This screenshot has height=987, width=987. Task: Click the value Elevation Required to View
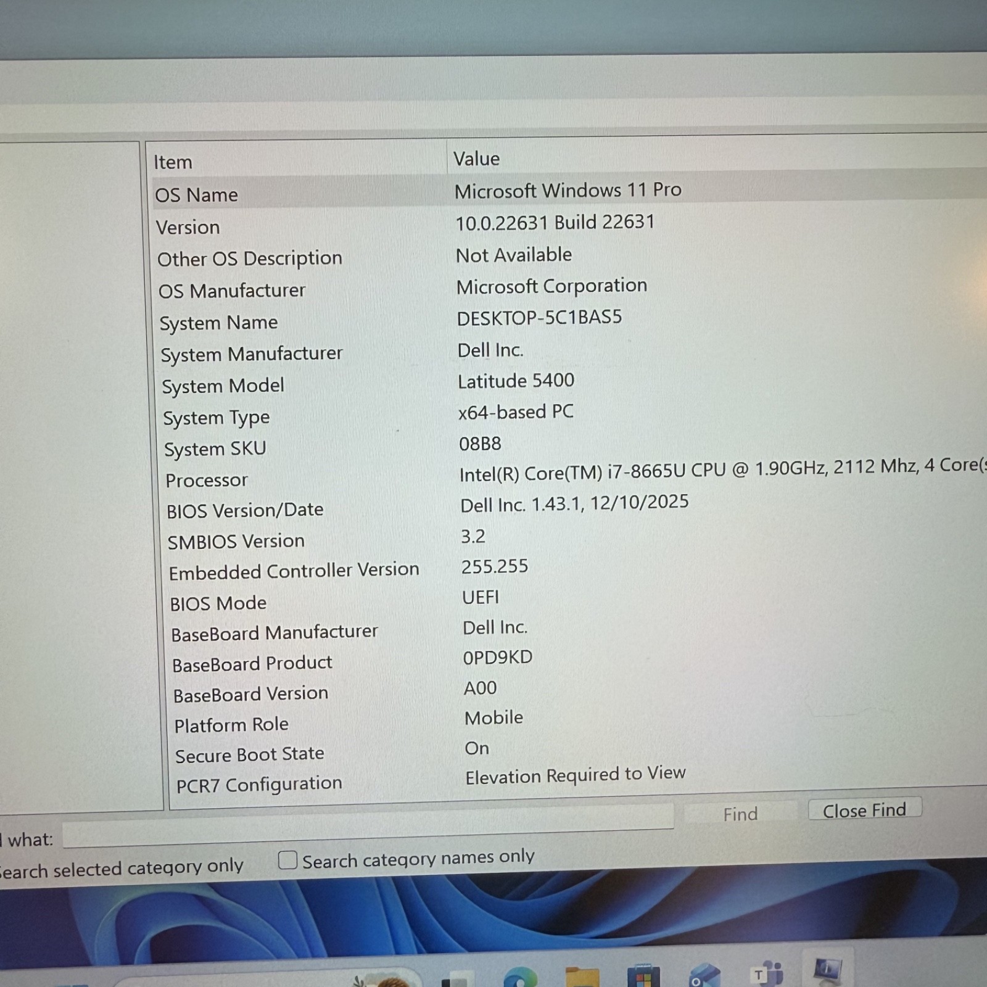[576, 775]
